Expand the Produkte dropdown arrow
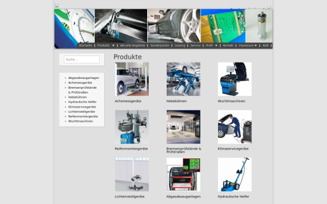Viewport: 327px width, 204px height. click(x=113, y=45)
